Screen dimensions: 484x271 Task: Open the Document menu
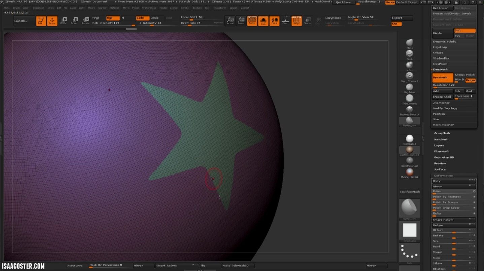pyautogui.click(x=38, y=8)
